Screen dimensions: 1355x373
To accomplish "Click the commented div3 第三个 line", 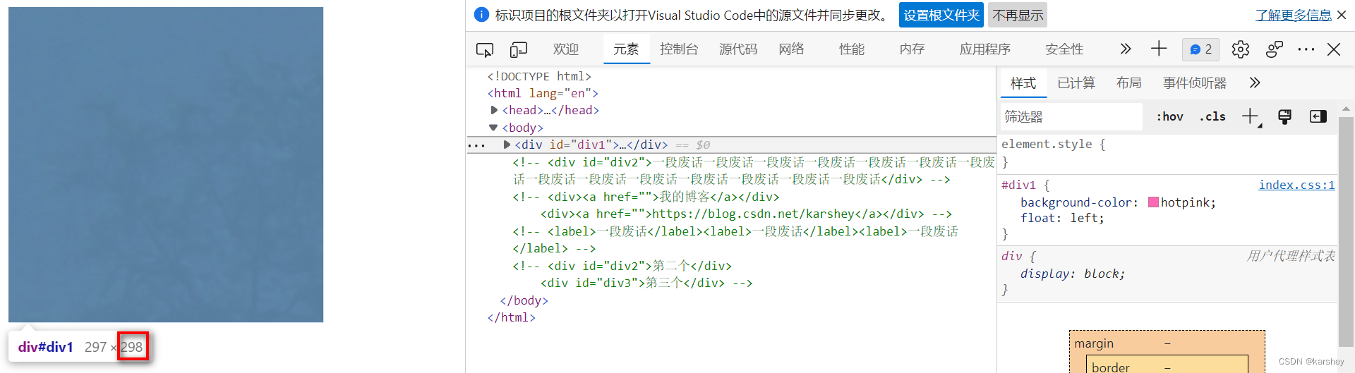I will click(646, 283).
